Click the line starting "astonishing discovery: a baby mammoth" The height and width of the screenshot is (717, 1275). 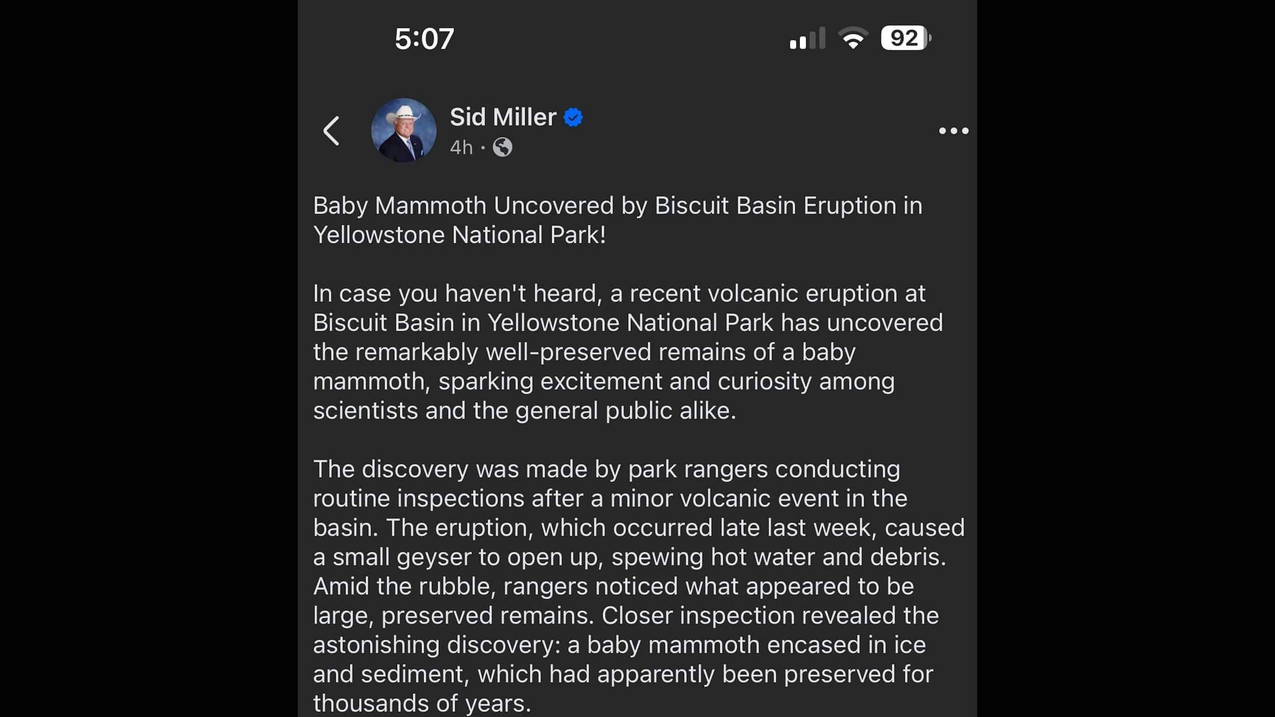point(619,645)
